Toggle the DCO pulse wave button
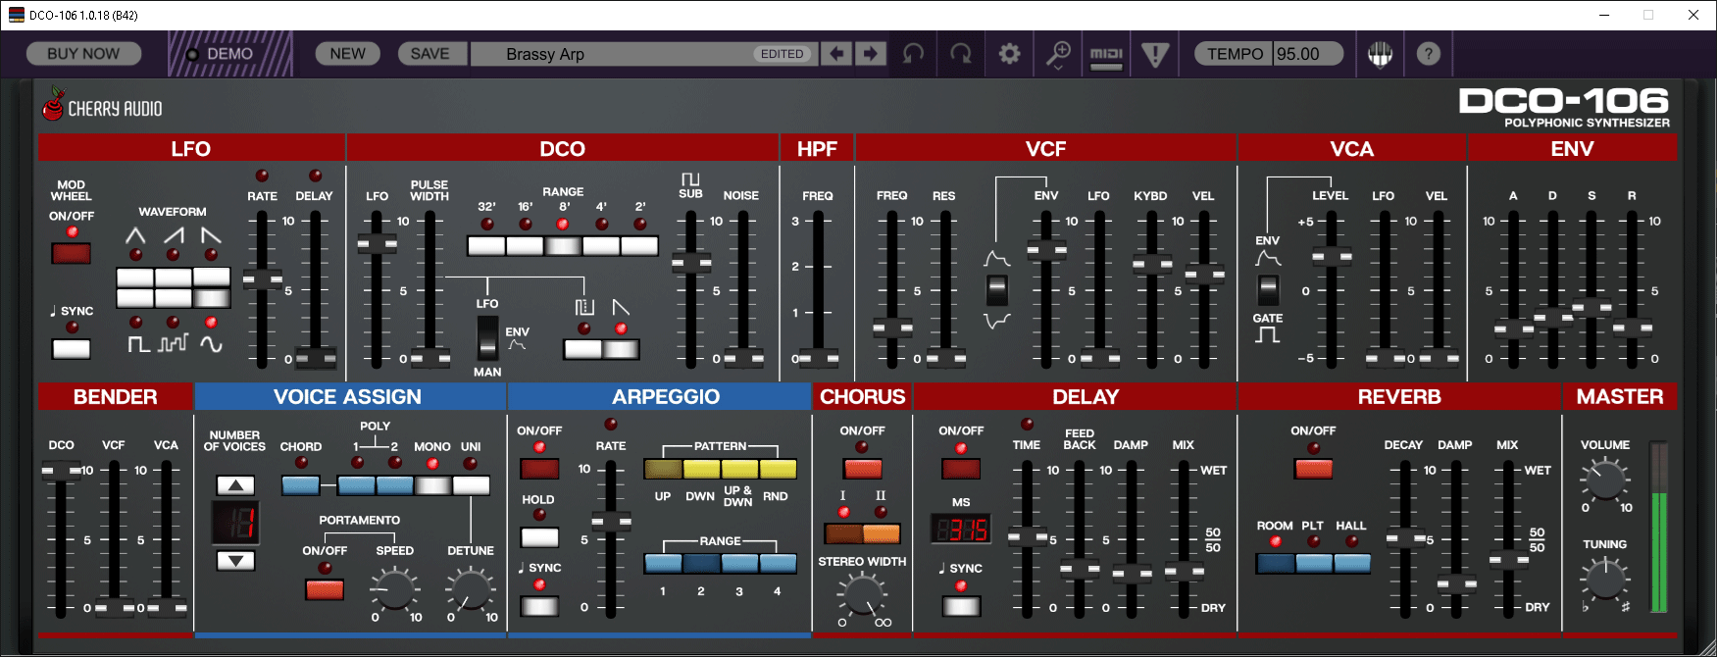This screenshot has height=657, width=1717. tap(582, 349)
